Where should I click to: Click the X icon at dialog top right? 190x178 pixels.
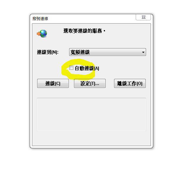click(x=143, y=17)
